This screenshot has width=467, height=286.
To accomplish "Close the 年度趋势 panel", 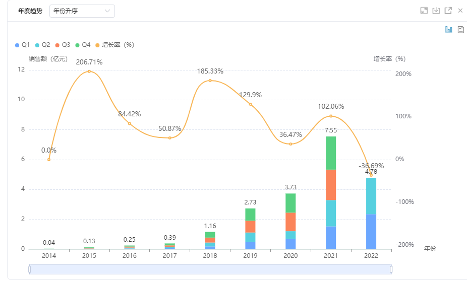I will tap(460, 11).
